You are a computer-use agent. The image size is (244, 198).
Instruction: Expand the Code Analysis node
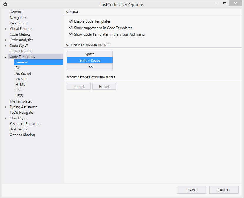click(x=6, y=40)
